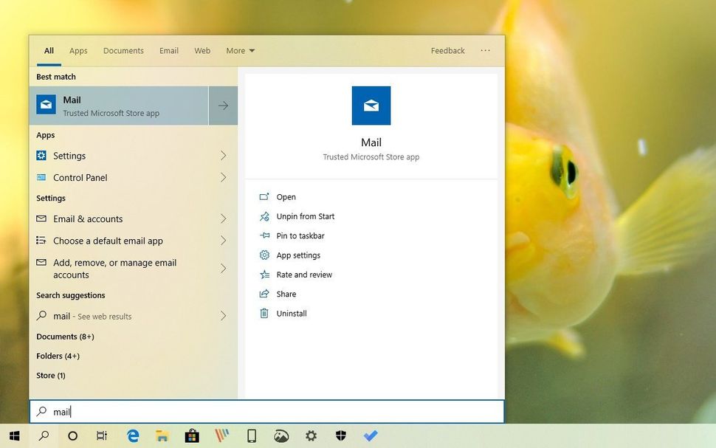Click the Pin to taskbar pushpin icon
716x448 pixels.
click(264, 235)
